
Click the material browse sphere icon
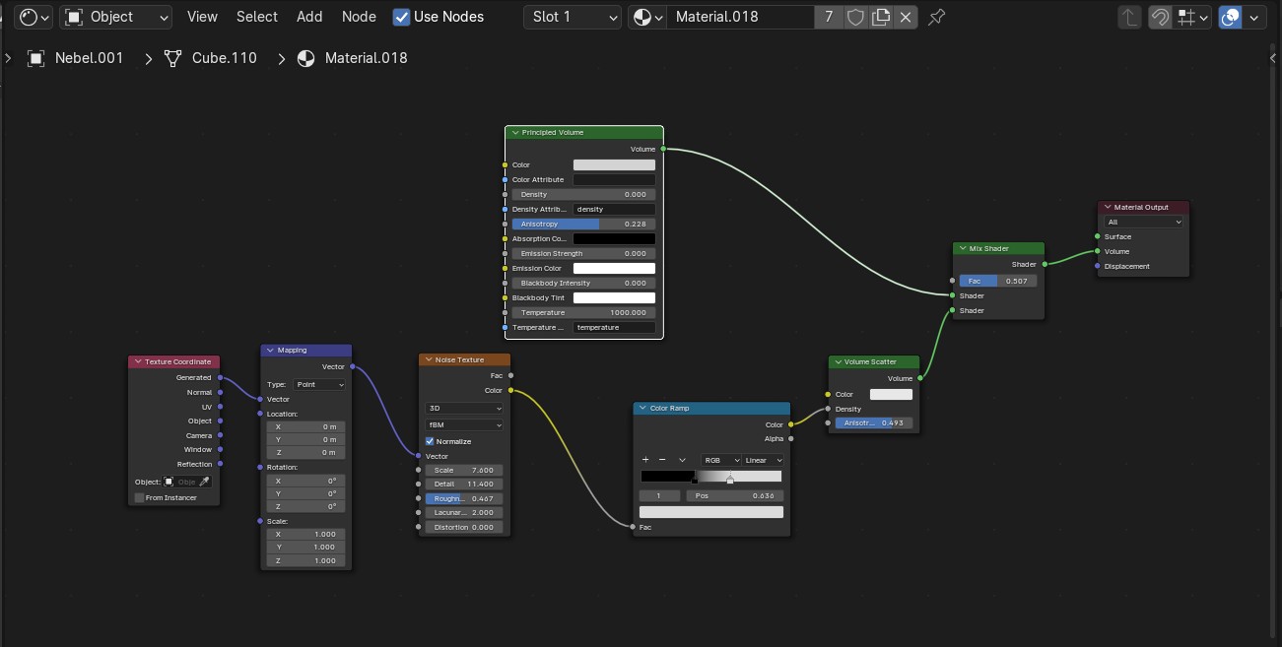tap(646, 17)
